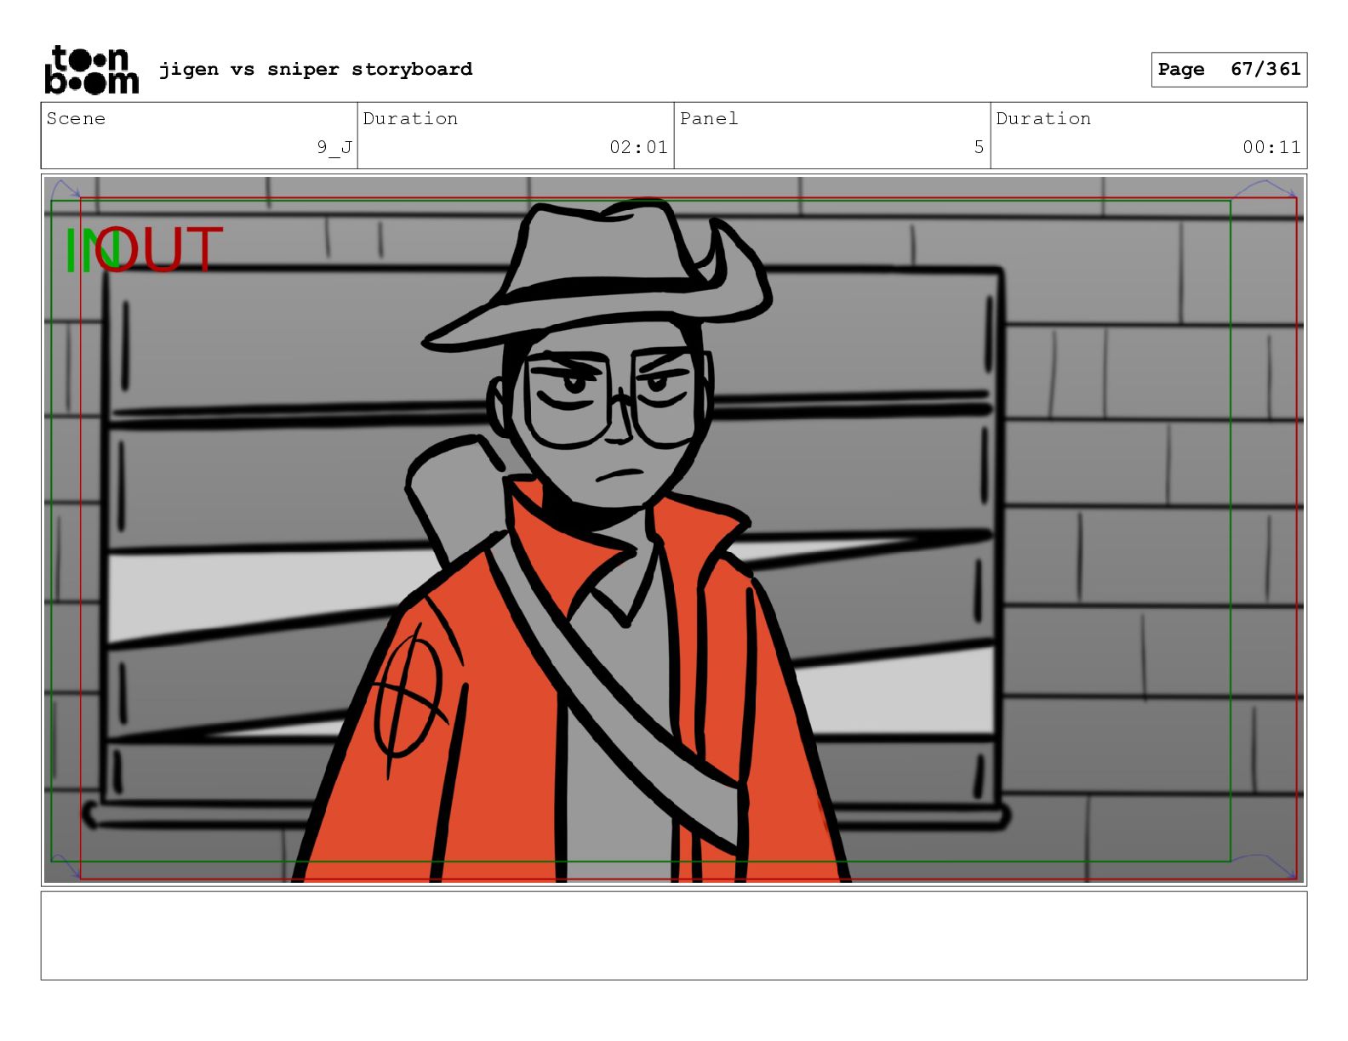Select the panel duration value 00:11
Screen dimensions: 1348x1041
(1271, 147)
